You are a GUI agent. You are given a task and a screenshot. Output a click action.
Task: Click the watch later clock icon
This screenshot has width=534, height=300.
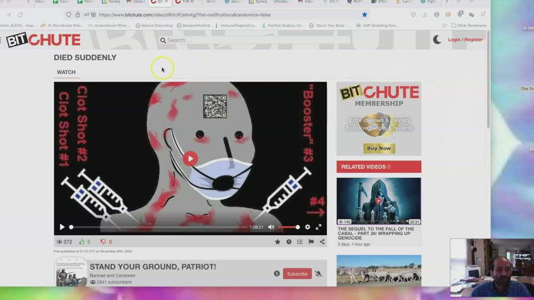point(289,242)
